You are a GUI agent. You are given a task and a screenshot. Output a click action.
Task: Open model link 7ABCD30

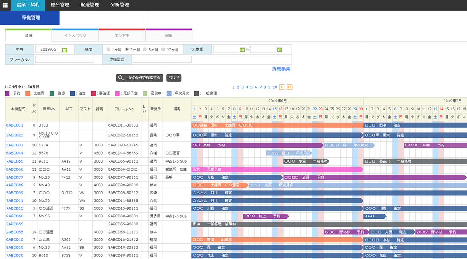coord(14,256)
